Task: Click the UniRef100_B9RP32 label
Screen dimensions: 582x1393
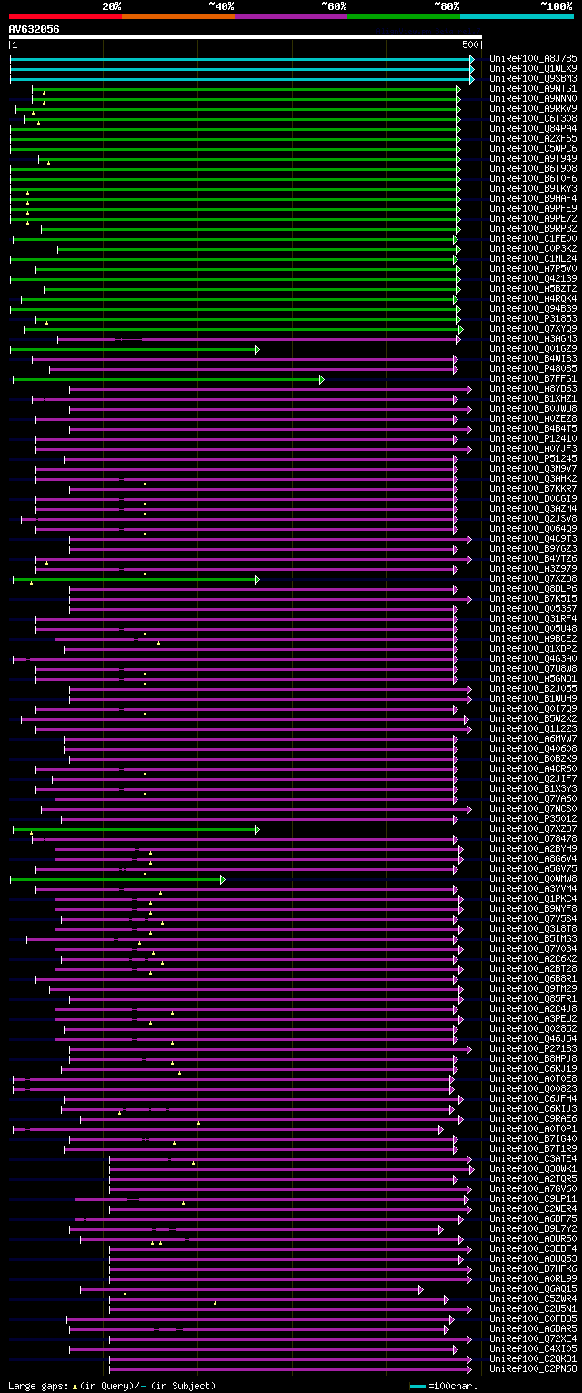Action: pyautogui.click(x=533, y=229)
